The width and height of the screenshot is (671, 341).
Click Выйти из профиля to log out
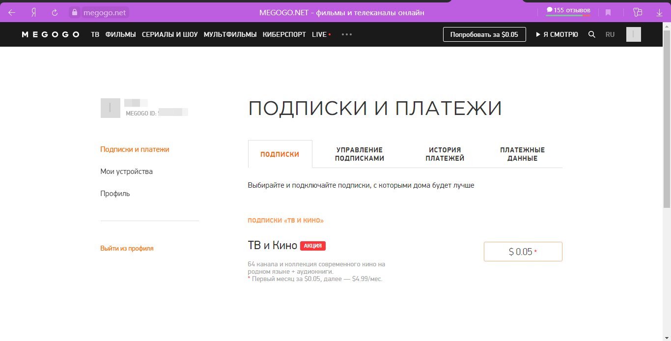click(127, 249)
